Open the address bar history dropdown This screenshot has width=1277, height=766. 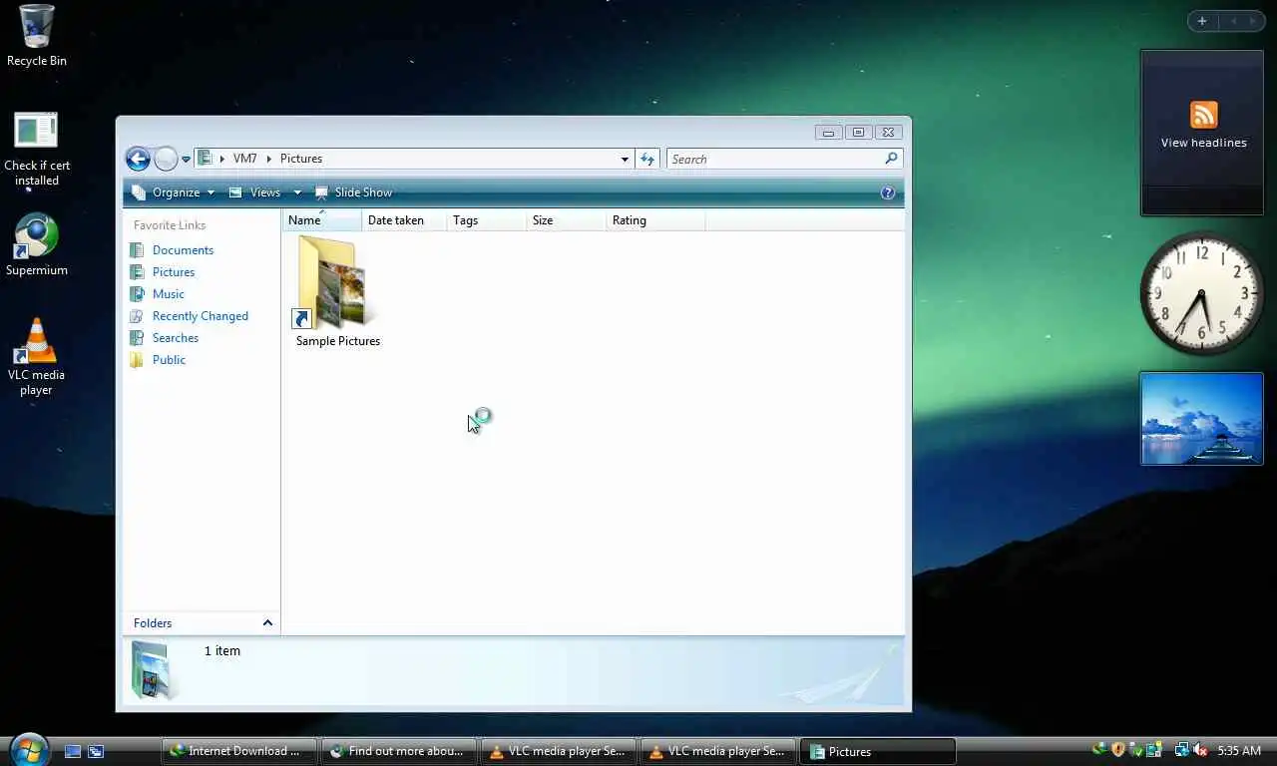(x=625, y=159)
